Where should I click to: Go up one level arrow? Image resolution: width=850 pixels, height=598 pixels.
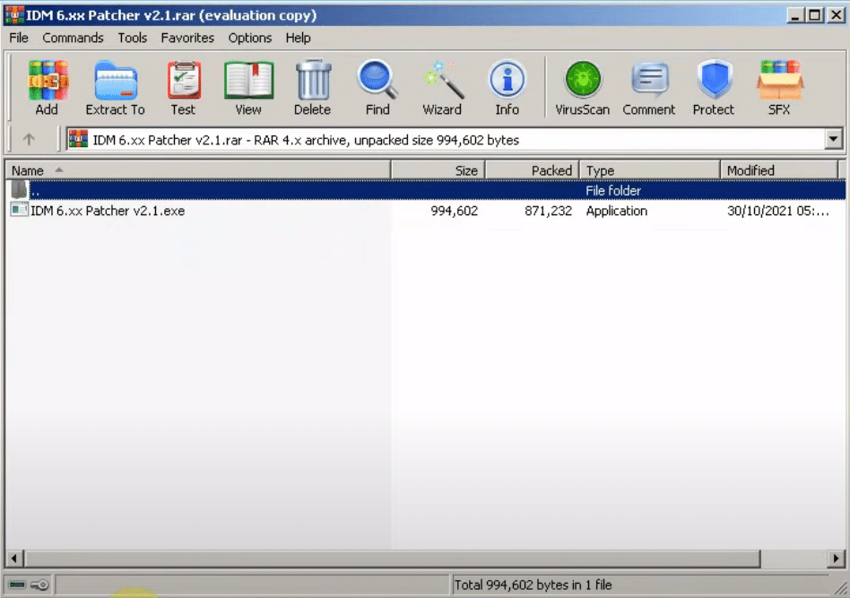point(29,140)
